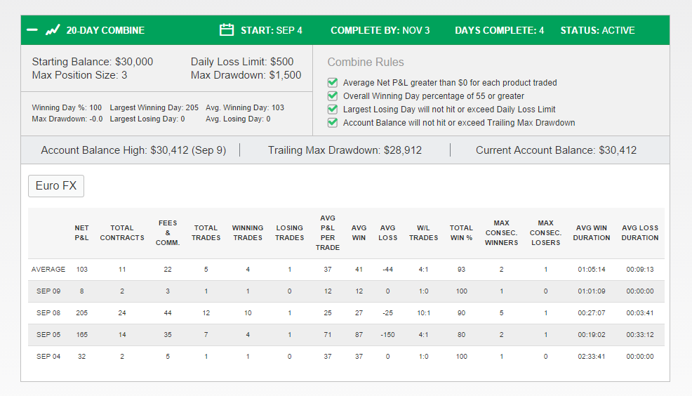Click the NET P&L column header
692x396 pixels.
[x=81, y=232]
